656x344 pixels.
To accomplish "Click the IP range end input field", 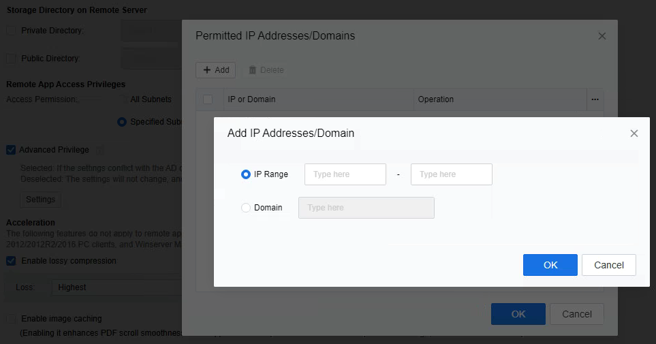I will 451,174.
